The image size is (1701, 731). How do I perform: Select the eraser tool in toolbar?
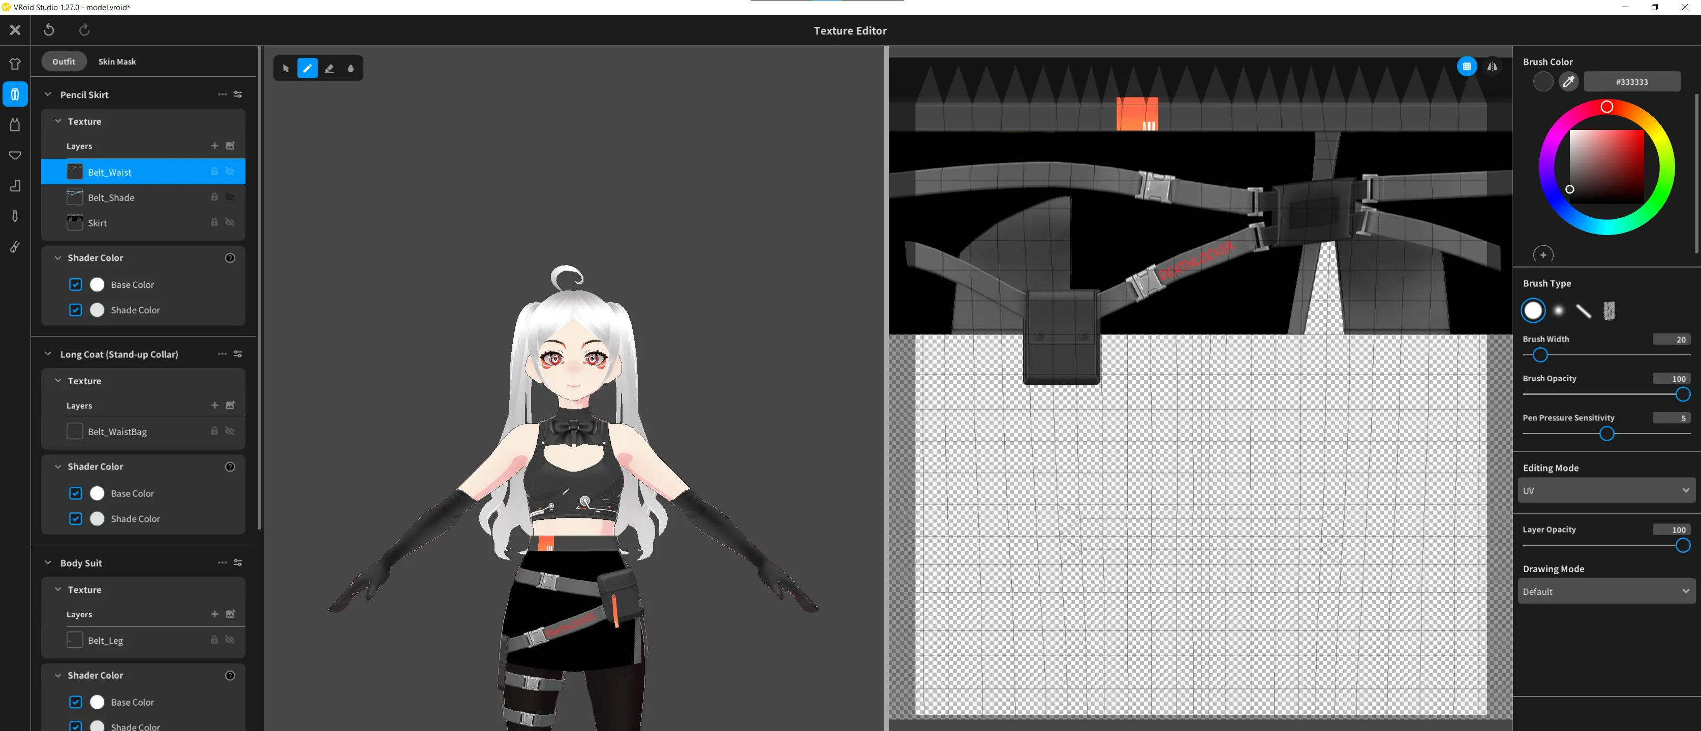(x=329, y=69)
